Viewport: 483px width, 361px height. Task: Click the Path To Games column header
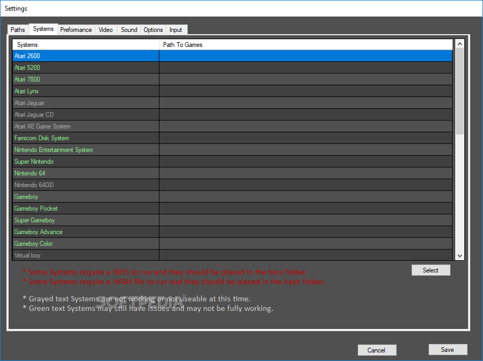coord(305,45)
